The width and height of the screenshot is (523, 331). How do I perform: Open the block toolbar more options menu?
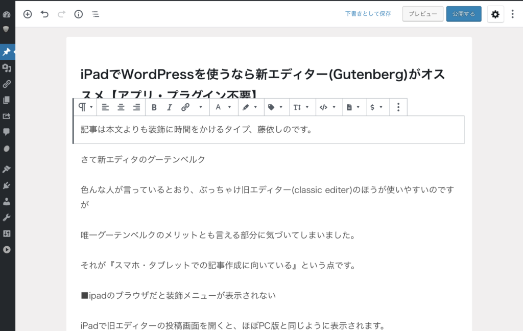tap(398, 107)
